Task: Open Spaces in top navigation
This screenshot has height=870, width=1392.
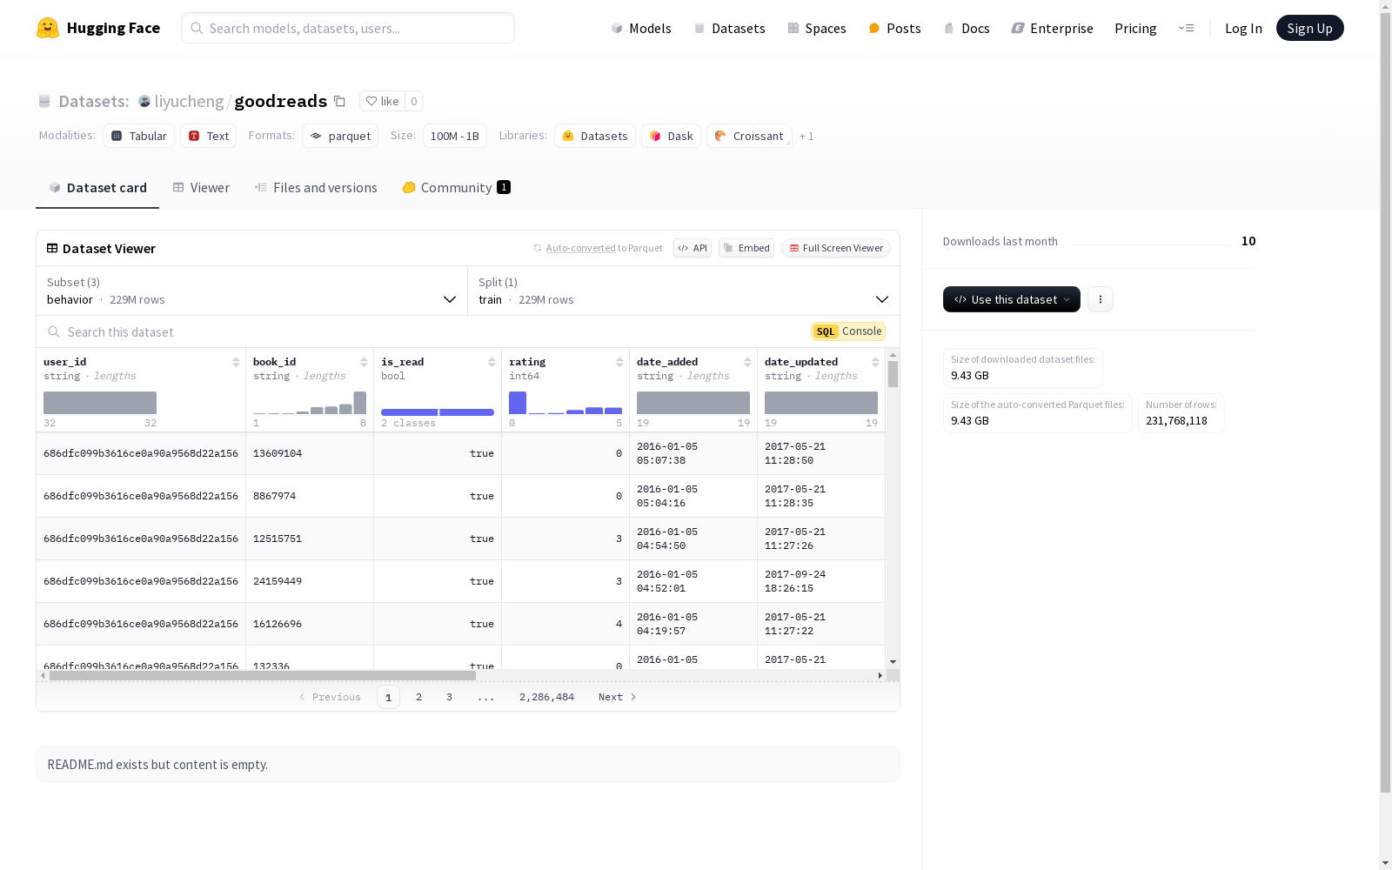Action: click(817, 28)
